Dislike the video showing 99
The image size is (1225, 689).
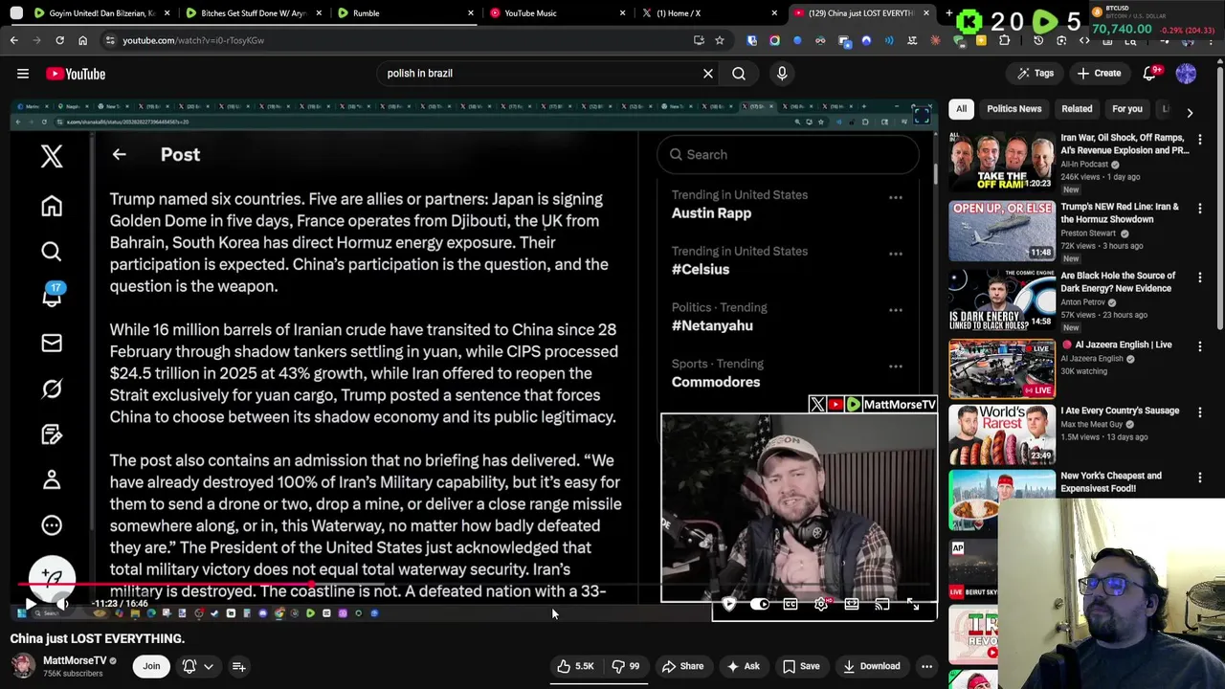626,666
